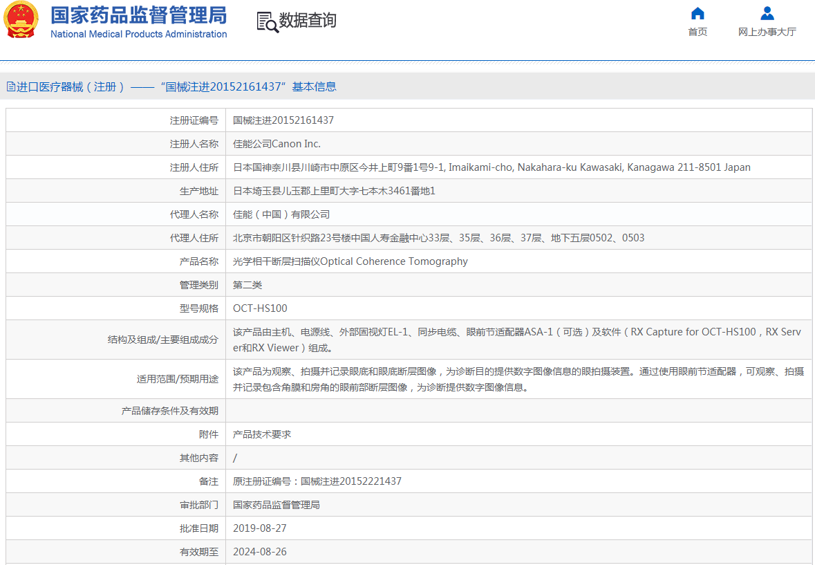Select model OCT-HS100 value
Viewport: 815px width, 565px height.
coord(260,308)
